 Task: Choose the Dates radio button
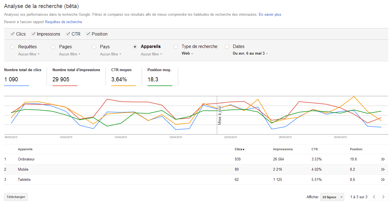(227, 47)
